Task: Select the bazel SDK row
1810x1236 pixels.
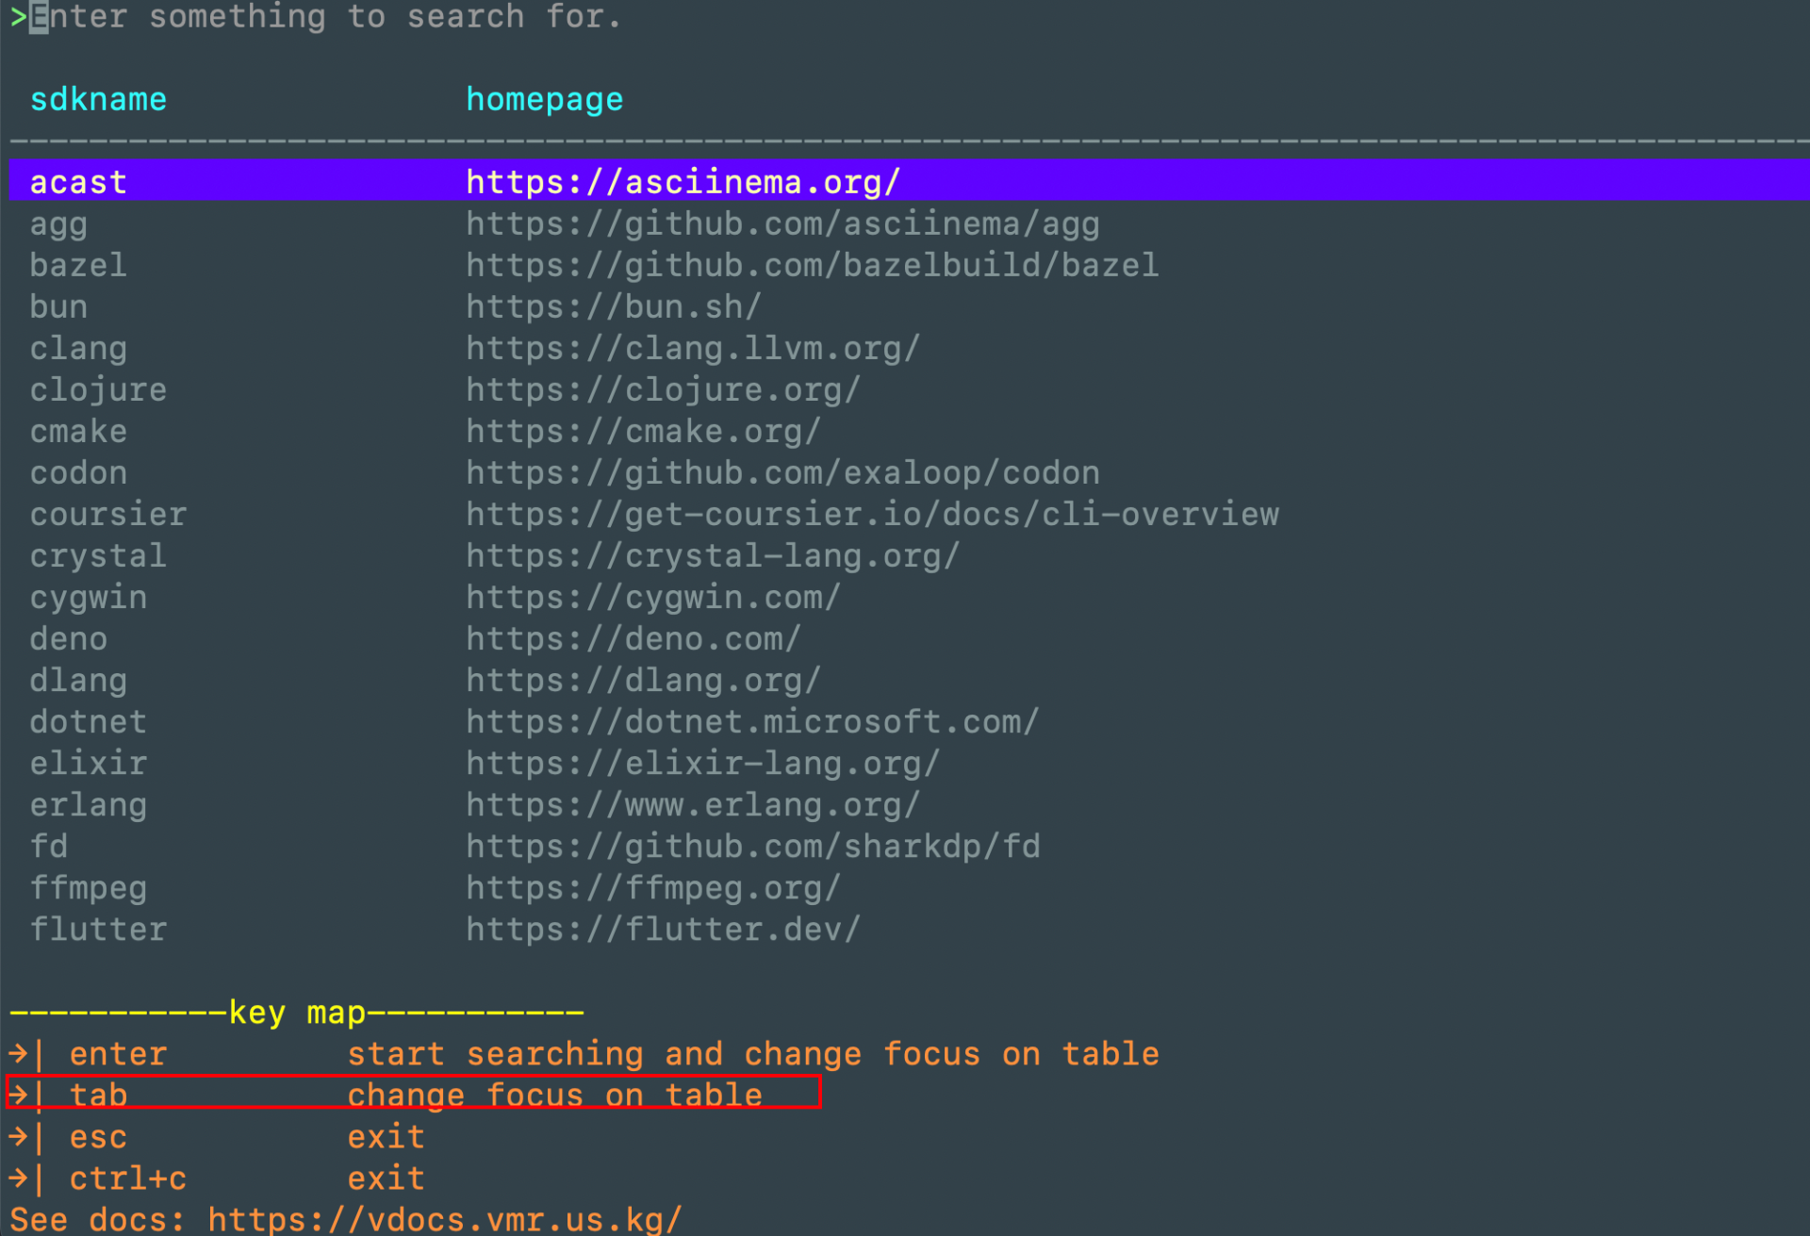Action: click(x=78, y=264)
